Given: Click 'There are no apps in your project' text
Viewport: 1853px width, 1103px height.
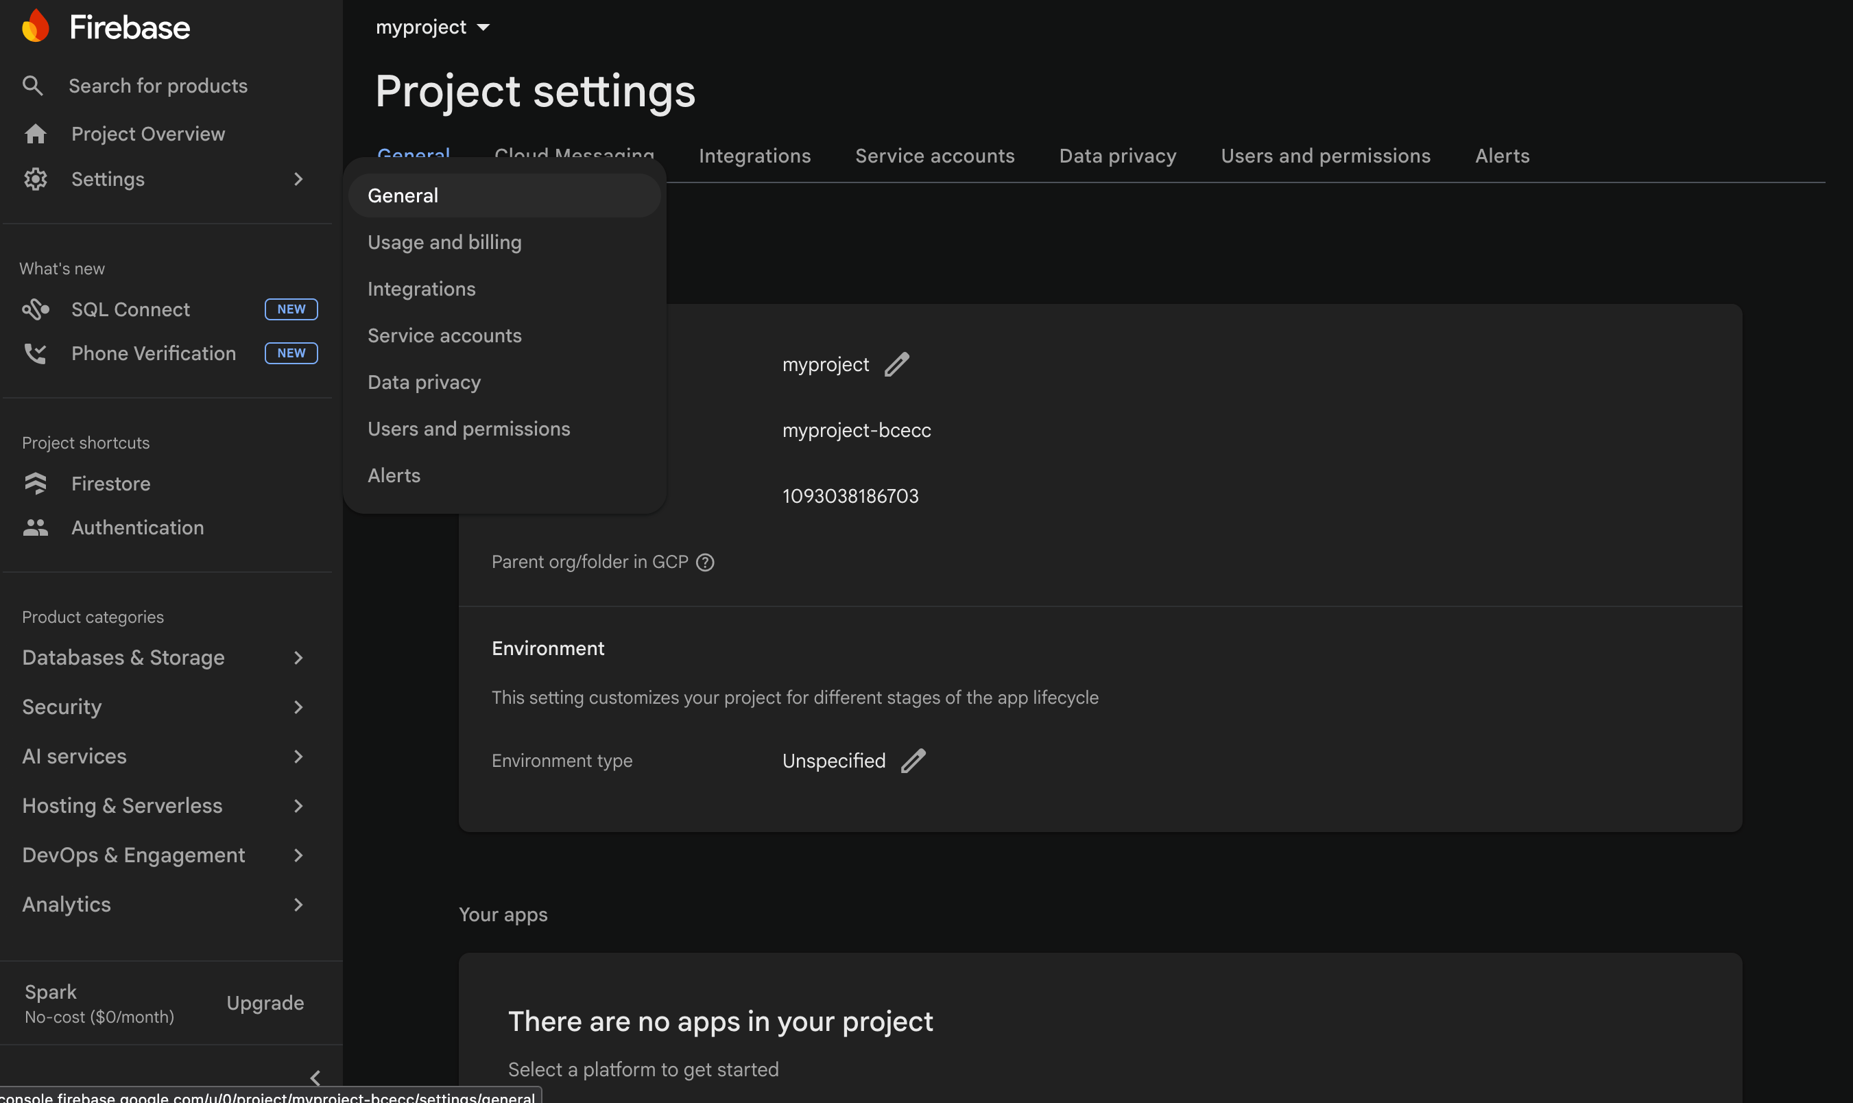Looking at the screenshot, I should point(721,1022).
